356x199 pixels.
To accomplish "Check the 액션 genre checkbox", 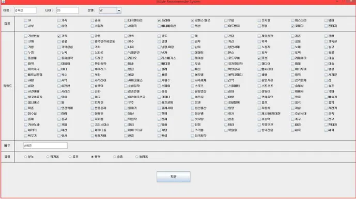I will pos(193,26).
